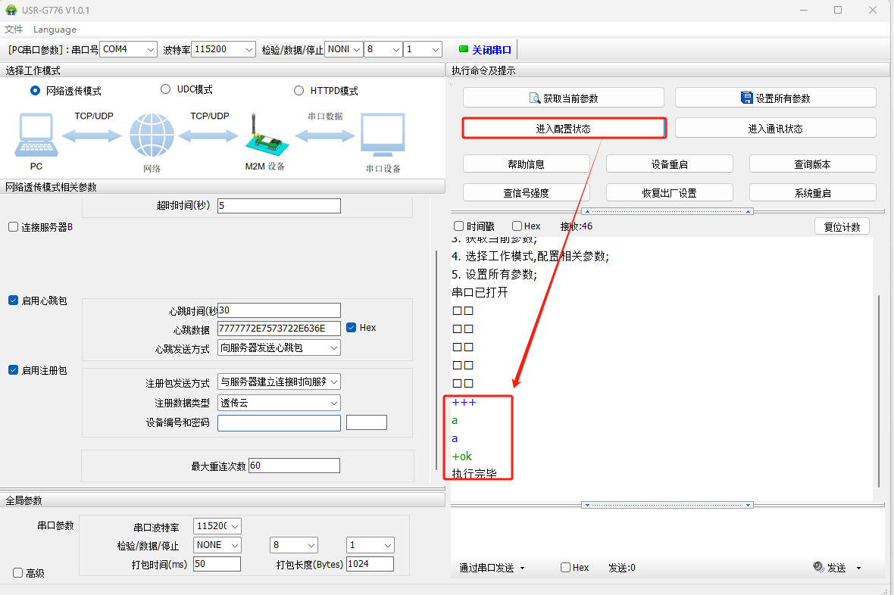Click the network globe icon
The width and height of the screenshot is (894, 595).
(152, 136)
